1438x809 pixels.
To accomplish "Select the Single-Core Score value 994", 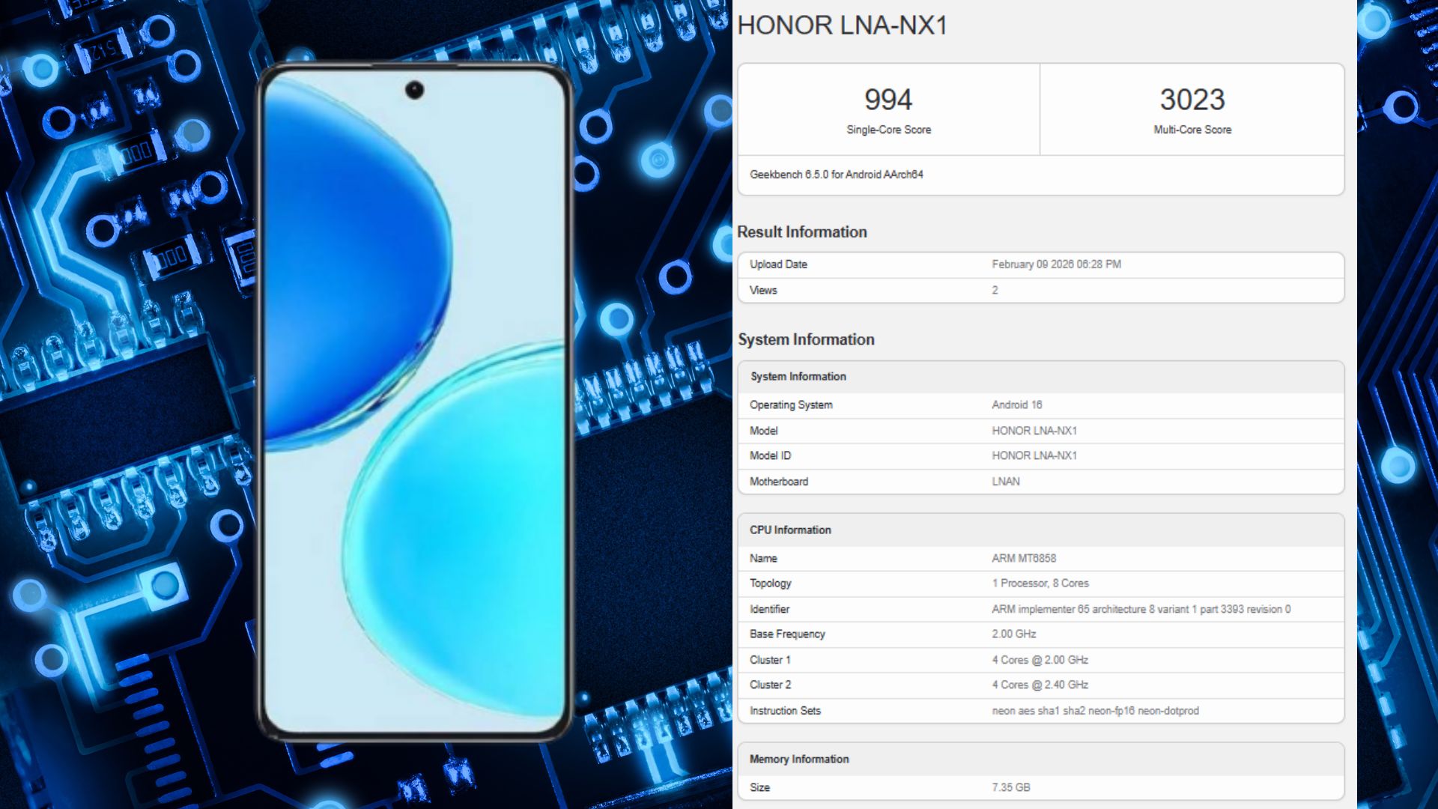I will pyautogui.click(x=888, y=98).
